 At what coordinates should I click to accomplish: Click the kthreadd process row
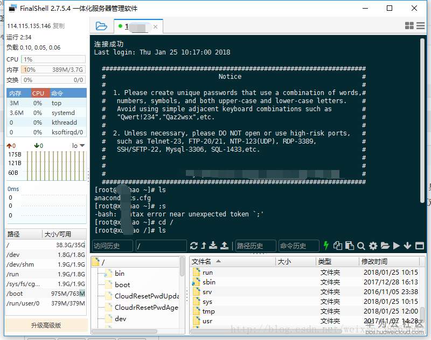[x=46, y=123]
